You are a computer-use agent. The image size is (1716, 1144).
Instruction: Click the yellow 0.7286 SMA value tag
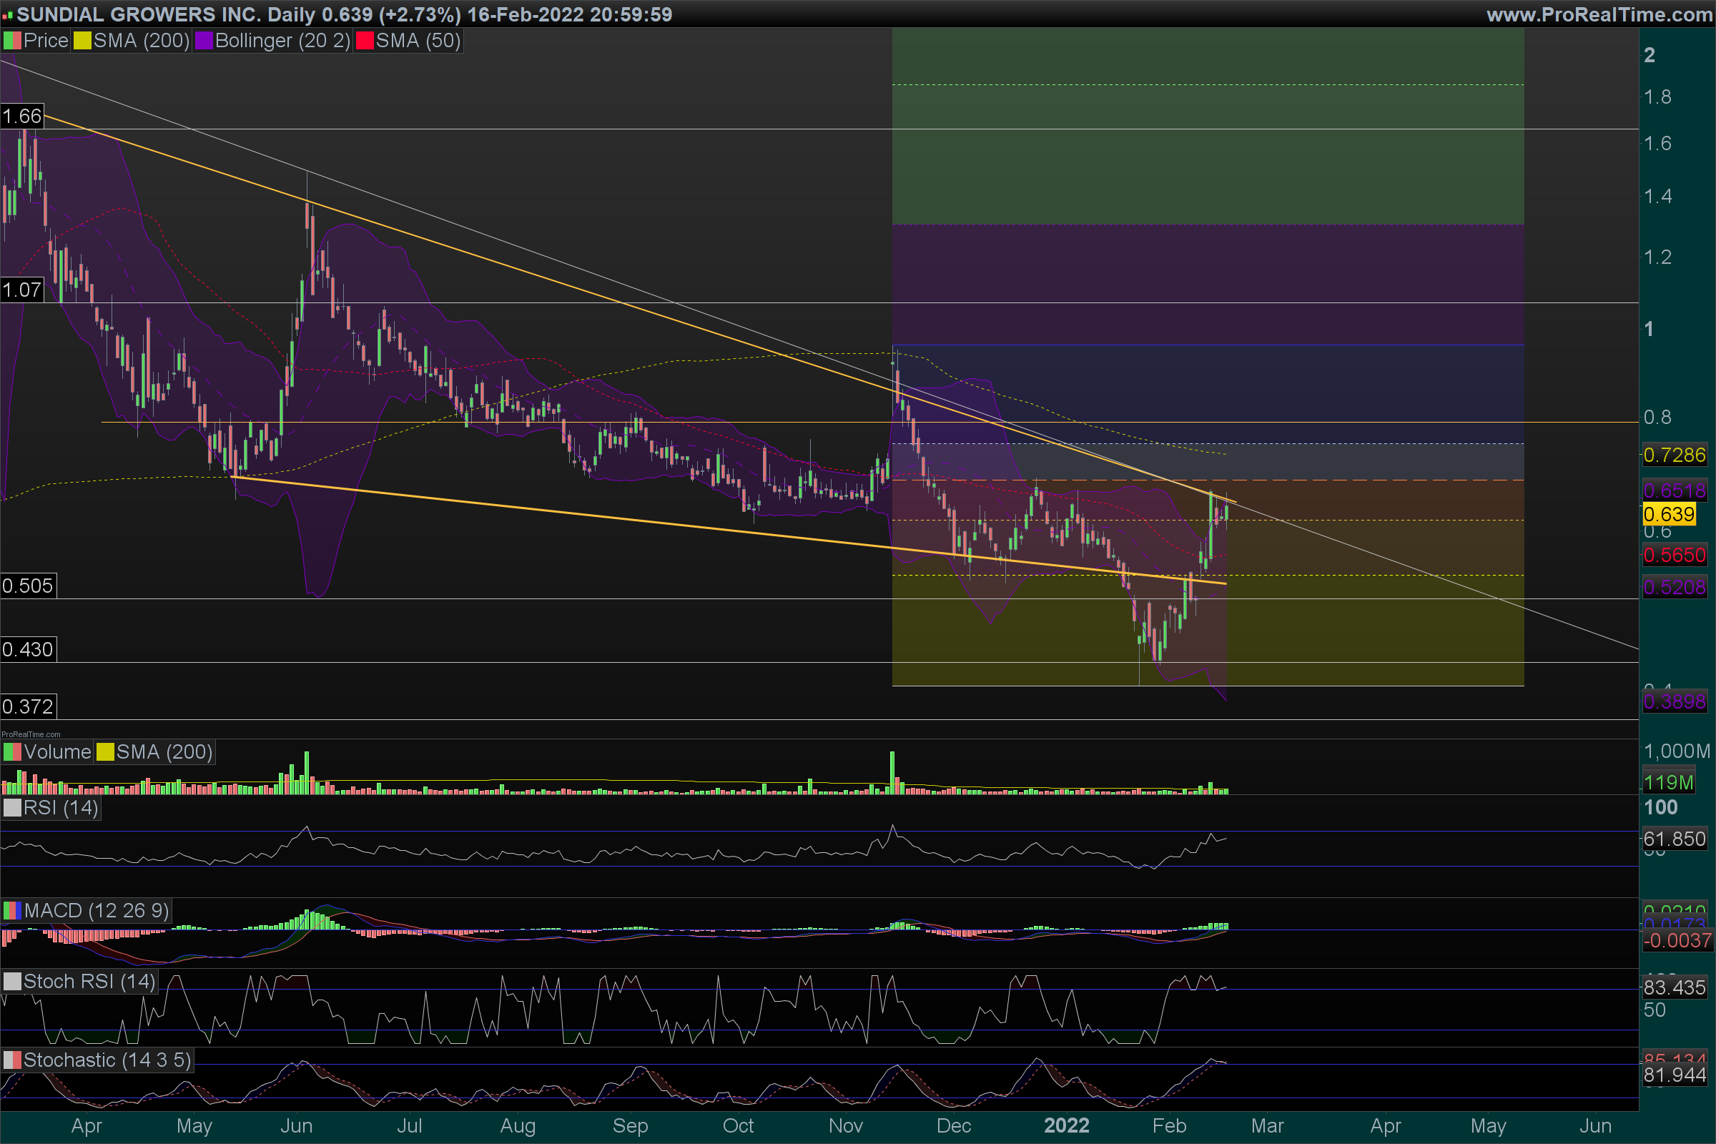click(1674, 455)
